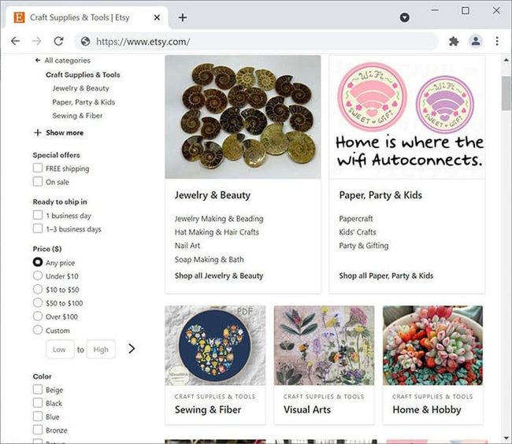Open Party & Gifting link
512x444 pixels.
coord(364,246)
